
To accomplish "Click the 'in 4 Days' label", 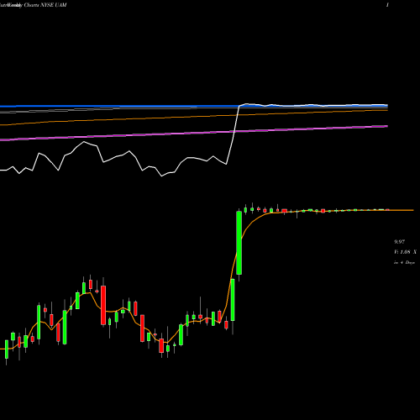I will point(404,263).
